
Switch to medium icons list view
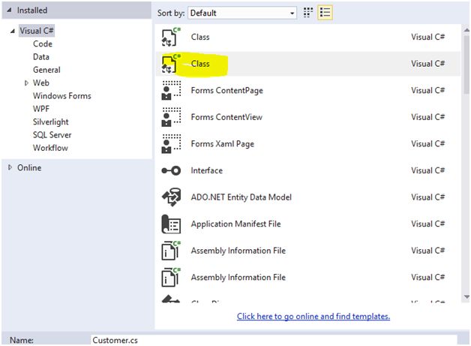(325, 13)
